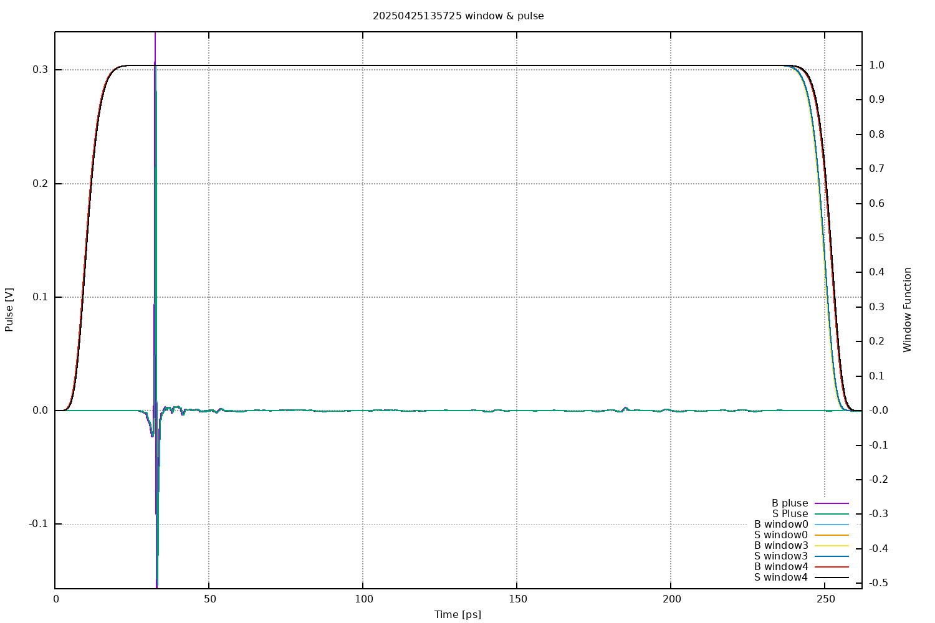Screen dimensions: 935x623
Task: Click the "Window Function" right axis label
Action: click(x=908, y=310)
